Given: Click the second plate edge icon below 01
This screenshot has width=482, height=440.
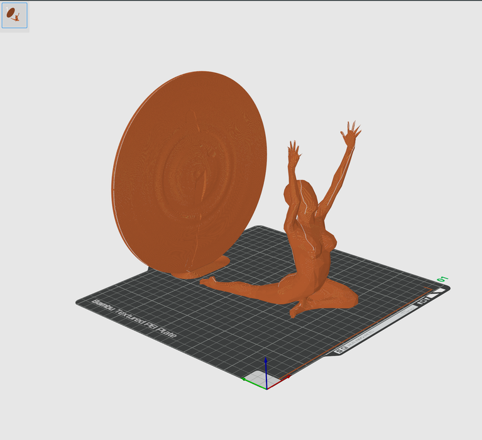Looking at the screenshot, I should (x=433, y=295).
